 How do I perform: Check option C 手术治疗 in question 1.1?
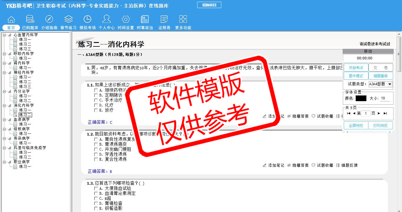coord(96,100)
